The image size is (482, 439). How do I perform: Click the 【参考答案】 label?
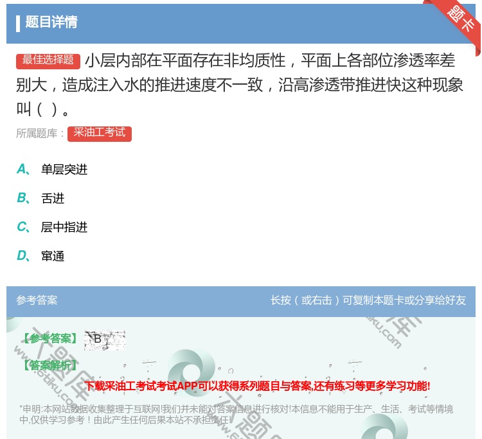click(49, 339)
